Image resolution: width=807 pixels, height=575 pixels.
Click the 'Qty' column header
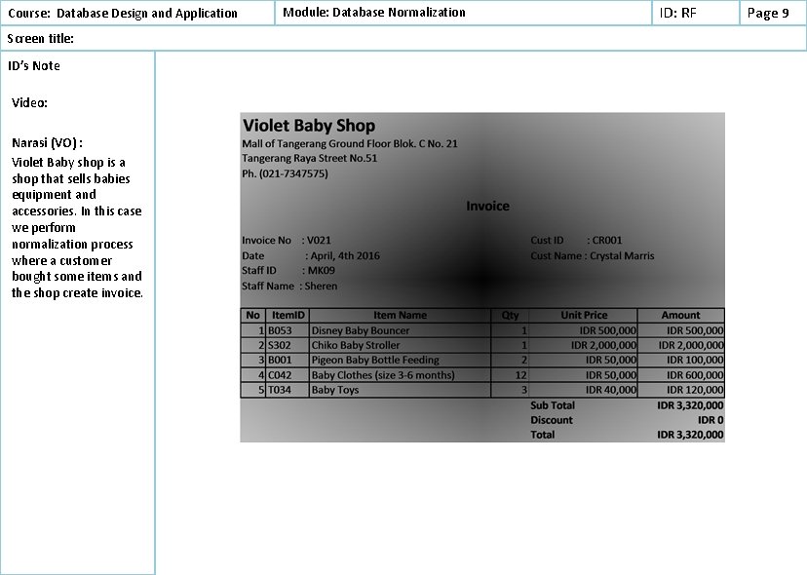pyautogui.click(x=510, y=315)
